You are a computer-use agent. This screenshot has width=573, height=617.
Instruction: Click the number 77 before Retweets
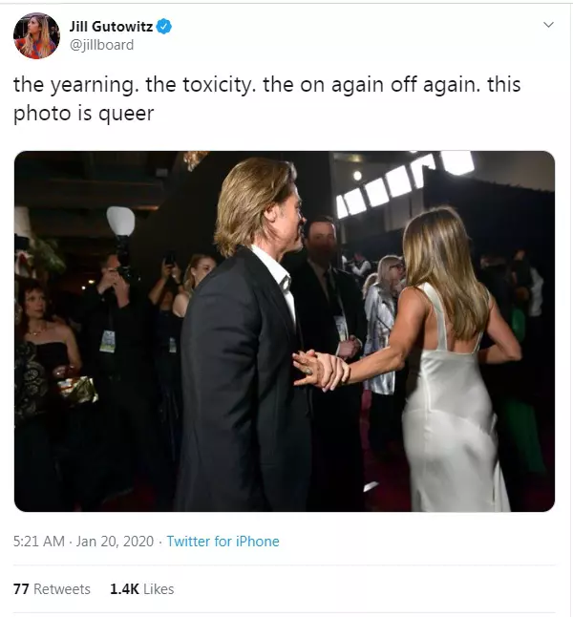[x=21, y=589]
